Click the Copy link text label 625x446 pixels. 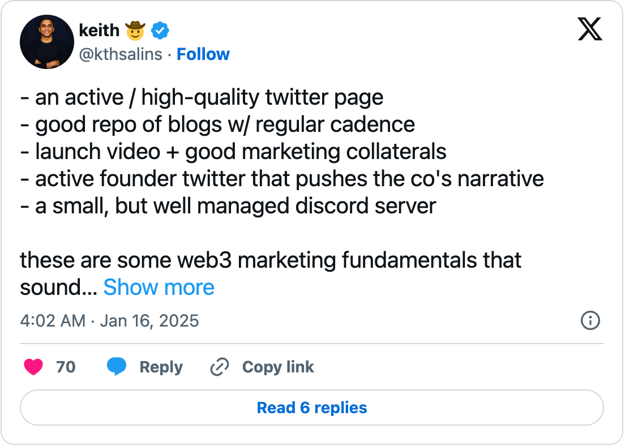click(x=278, y=367)
